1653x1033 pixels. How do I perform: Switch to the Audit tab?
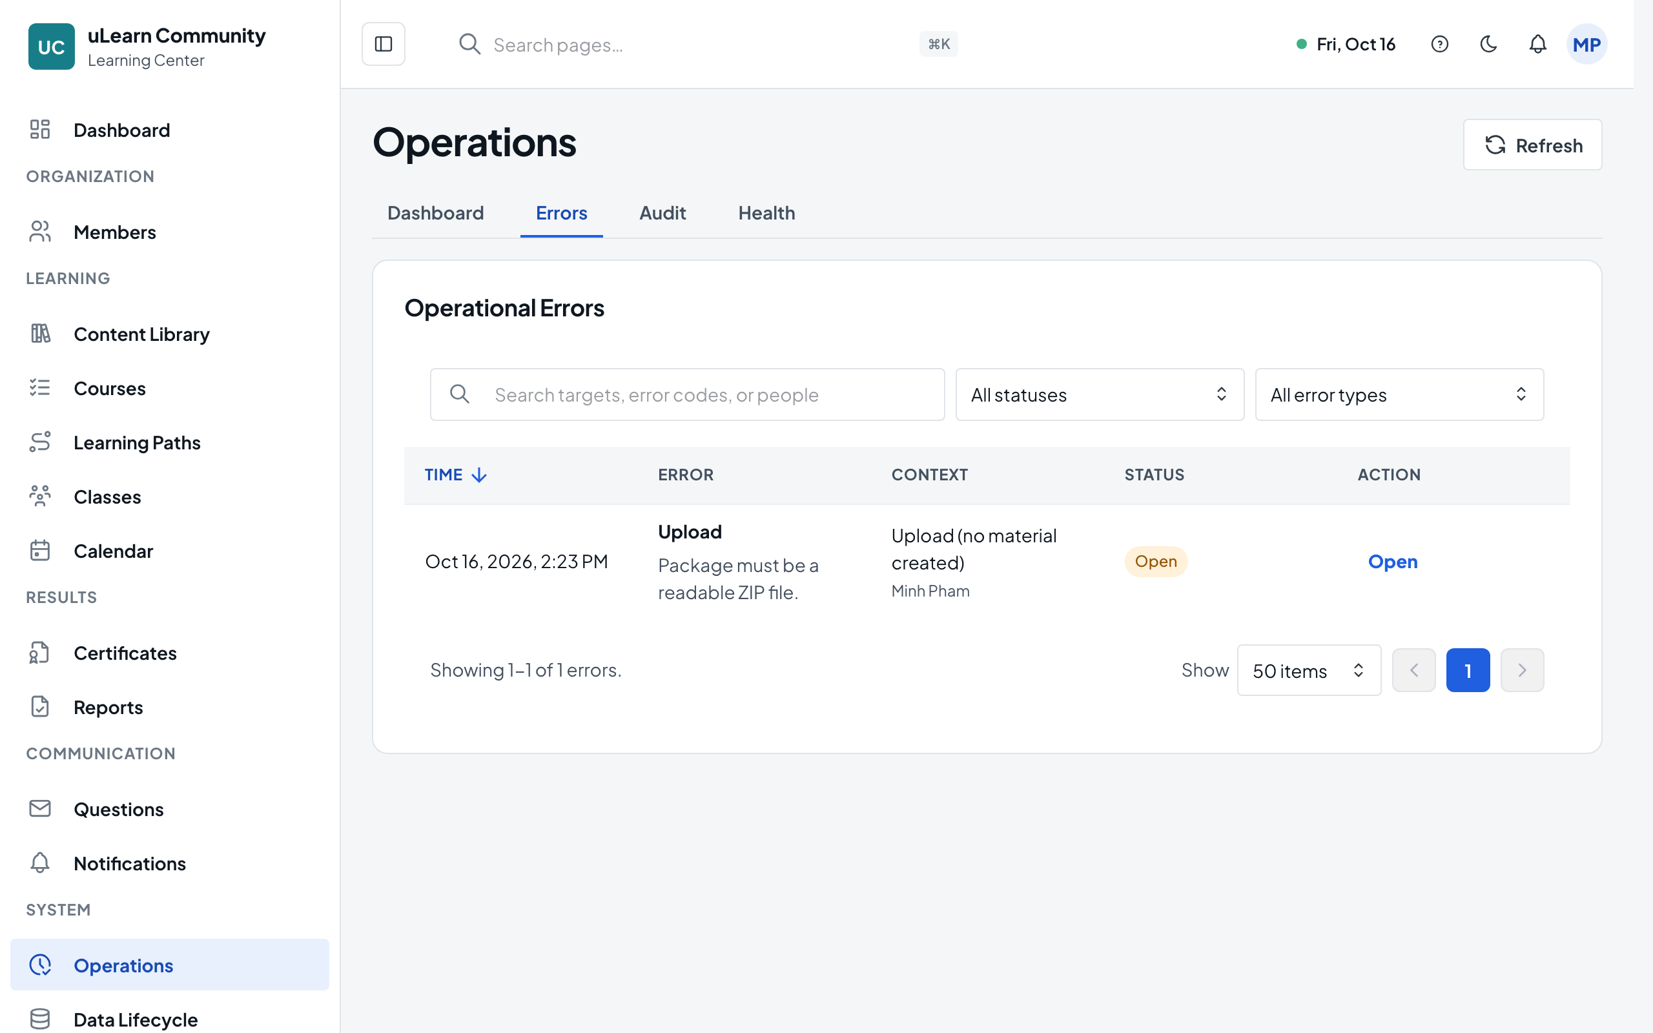[x=662, y=213]
